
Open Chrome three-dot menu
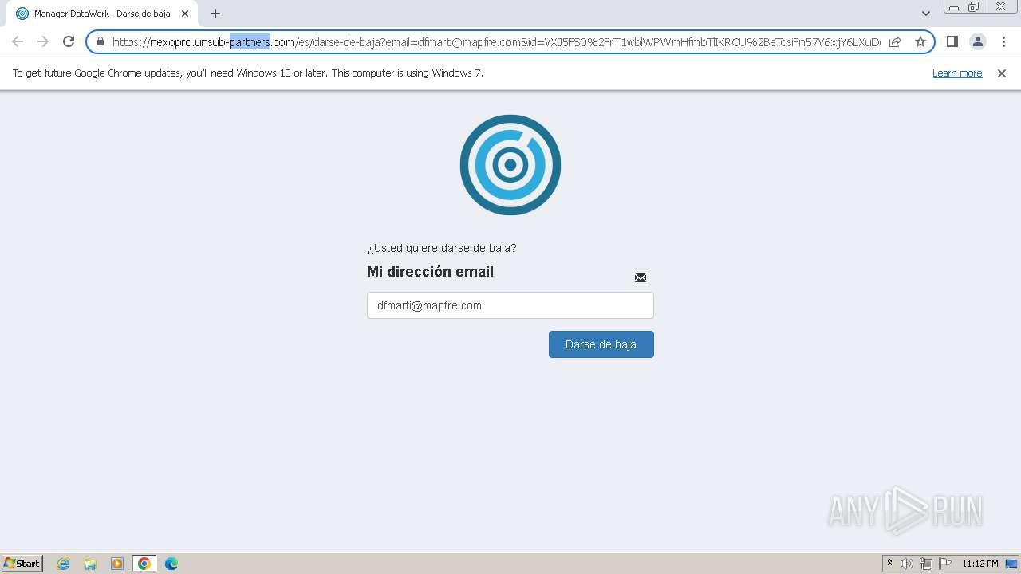(1003, 41)
